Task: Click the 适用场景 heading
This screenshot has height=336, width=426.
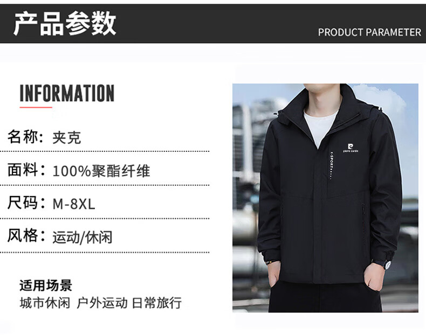Action: 46,285
